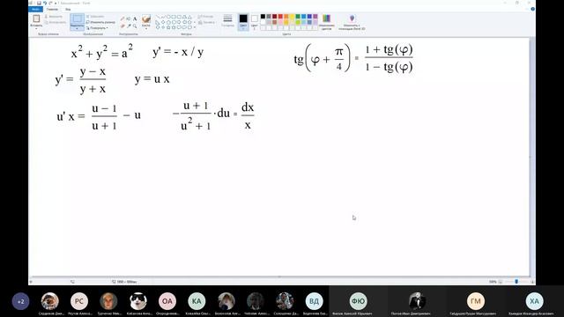Select participant tile with initials ГМ

tap(476, 301)
